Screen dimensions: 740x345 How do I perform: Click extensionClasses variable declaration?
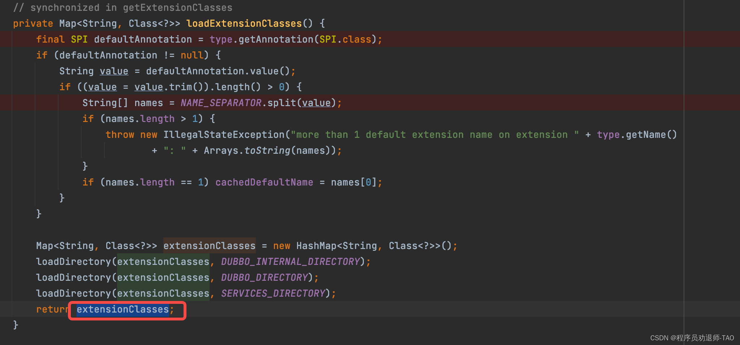209,246
